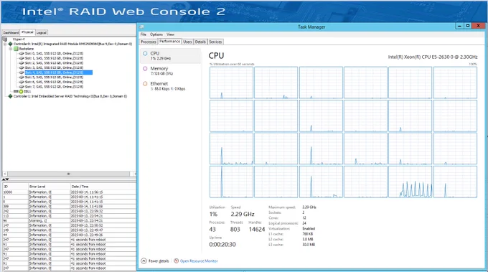Click the Resource Monitor icon
The image size is (488, 272).
pos(176,261)
